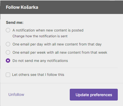Click the dark gray dialog header bar
This screenshot has width=123, height=106.
62,7
